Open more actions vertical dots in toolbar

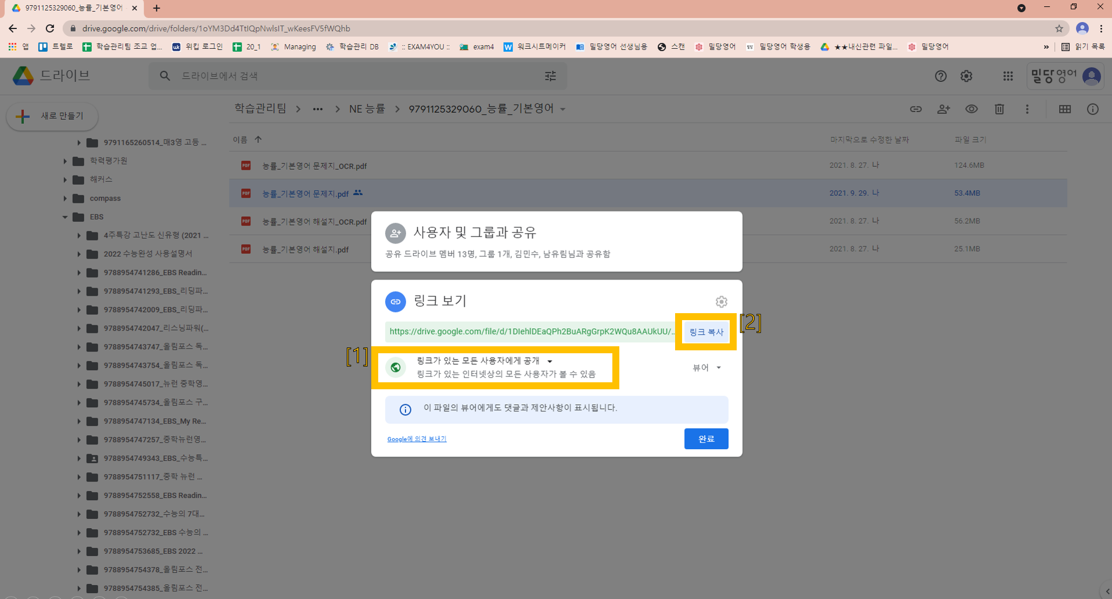(1027, 109)
